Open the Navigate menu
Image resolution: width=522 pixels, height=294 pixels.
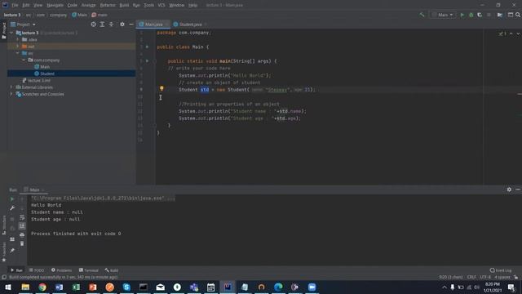(x=55, y=5)
